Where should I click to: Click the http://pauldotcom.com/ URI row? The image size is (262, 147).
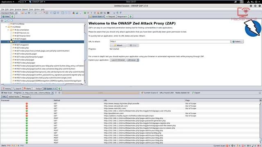(114, 114)
